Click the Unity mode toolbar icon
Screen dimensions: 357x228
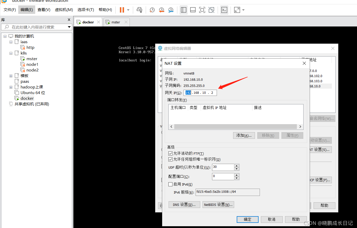(211, 10)
